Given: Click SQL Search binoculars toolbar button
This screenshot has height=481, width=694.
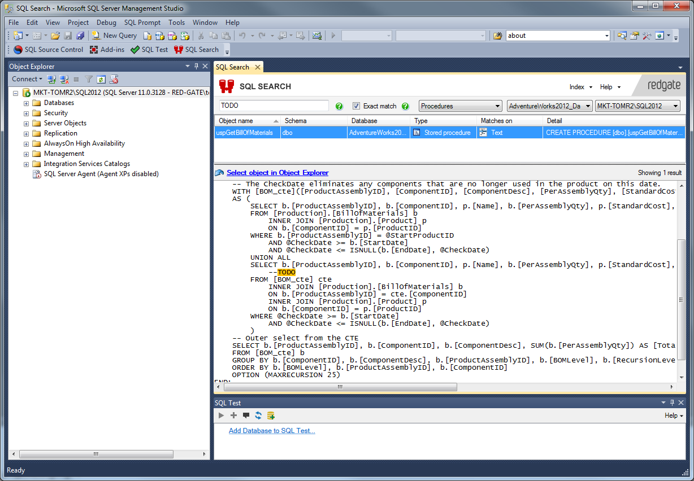Looking at the screenshot, I should point(197,50).
